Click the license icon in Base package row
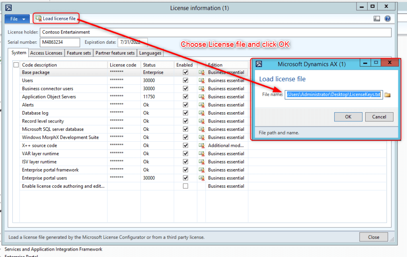Viewport: 407px width, 257px height. pos(202,72)
